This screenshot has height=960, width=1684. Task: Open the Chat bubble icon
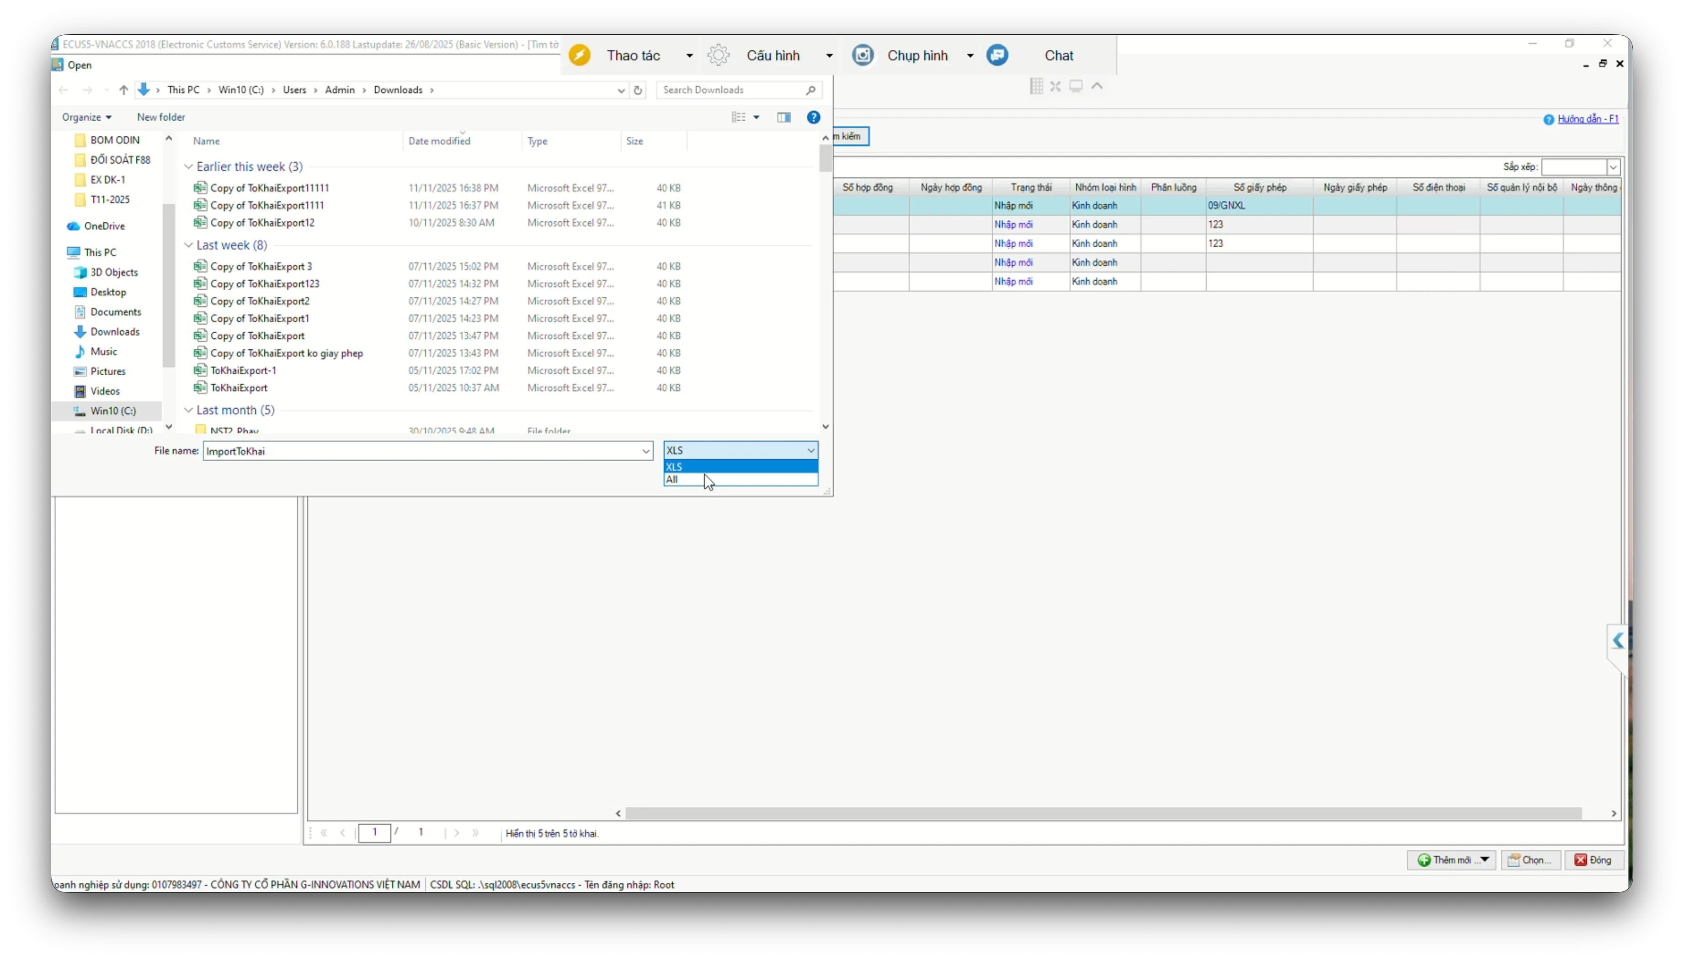click(997, 55)
